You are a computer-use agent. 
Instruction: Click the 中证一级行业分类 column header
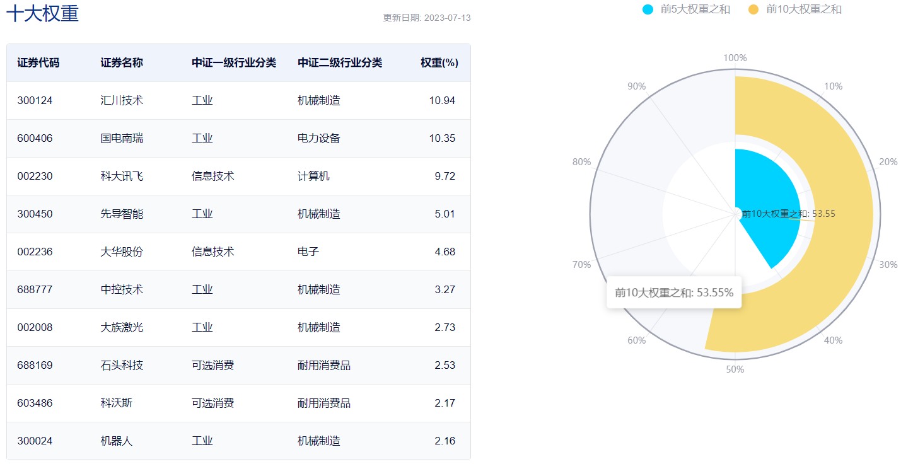tap(234, 63)
